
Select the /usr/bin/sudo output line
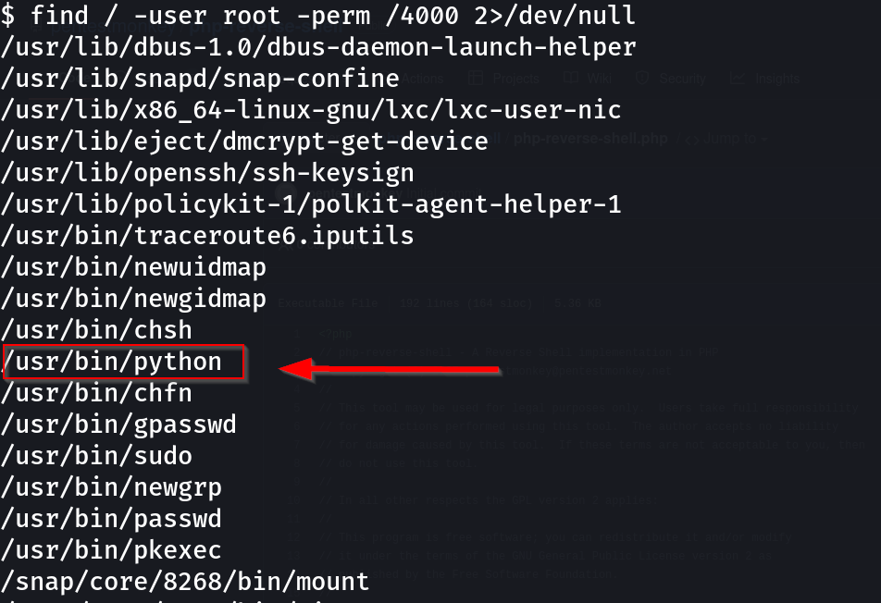(97, 456)
